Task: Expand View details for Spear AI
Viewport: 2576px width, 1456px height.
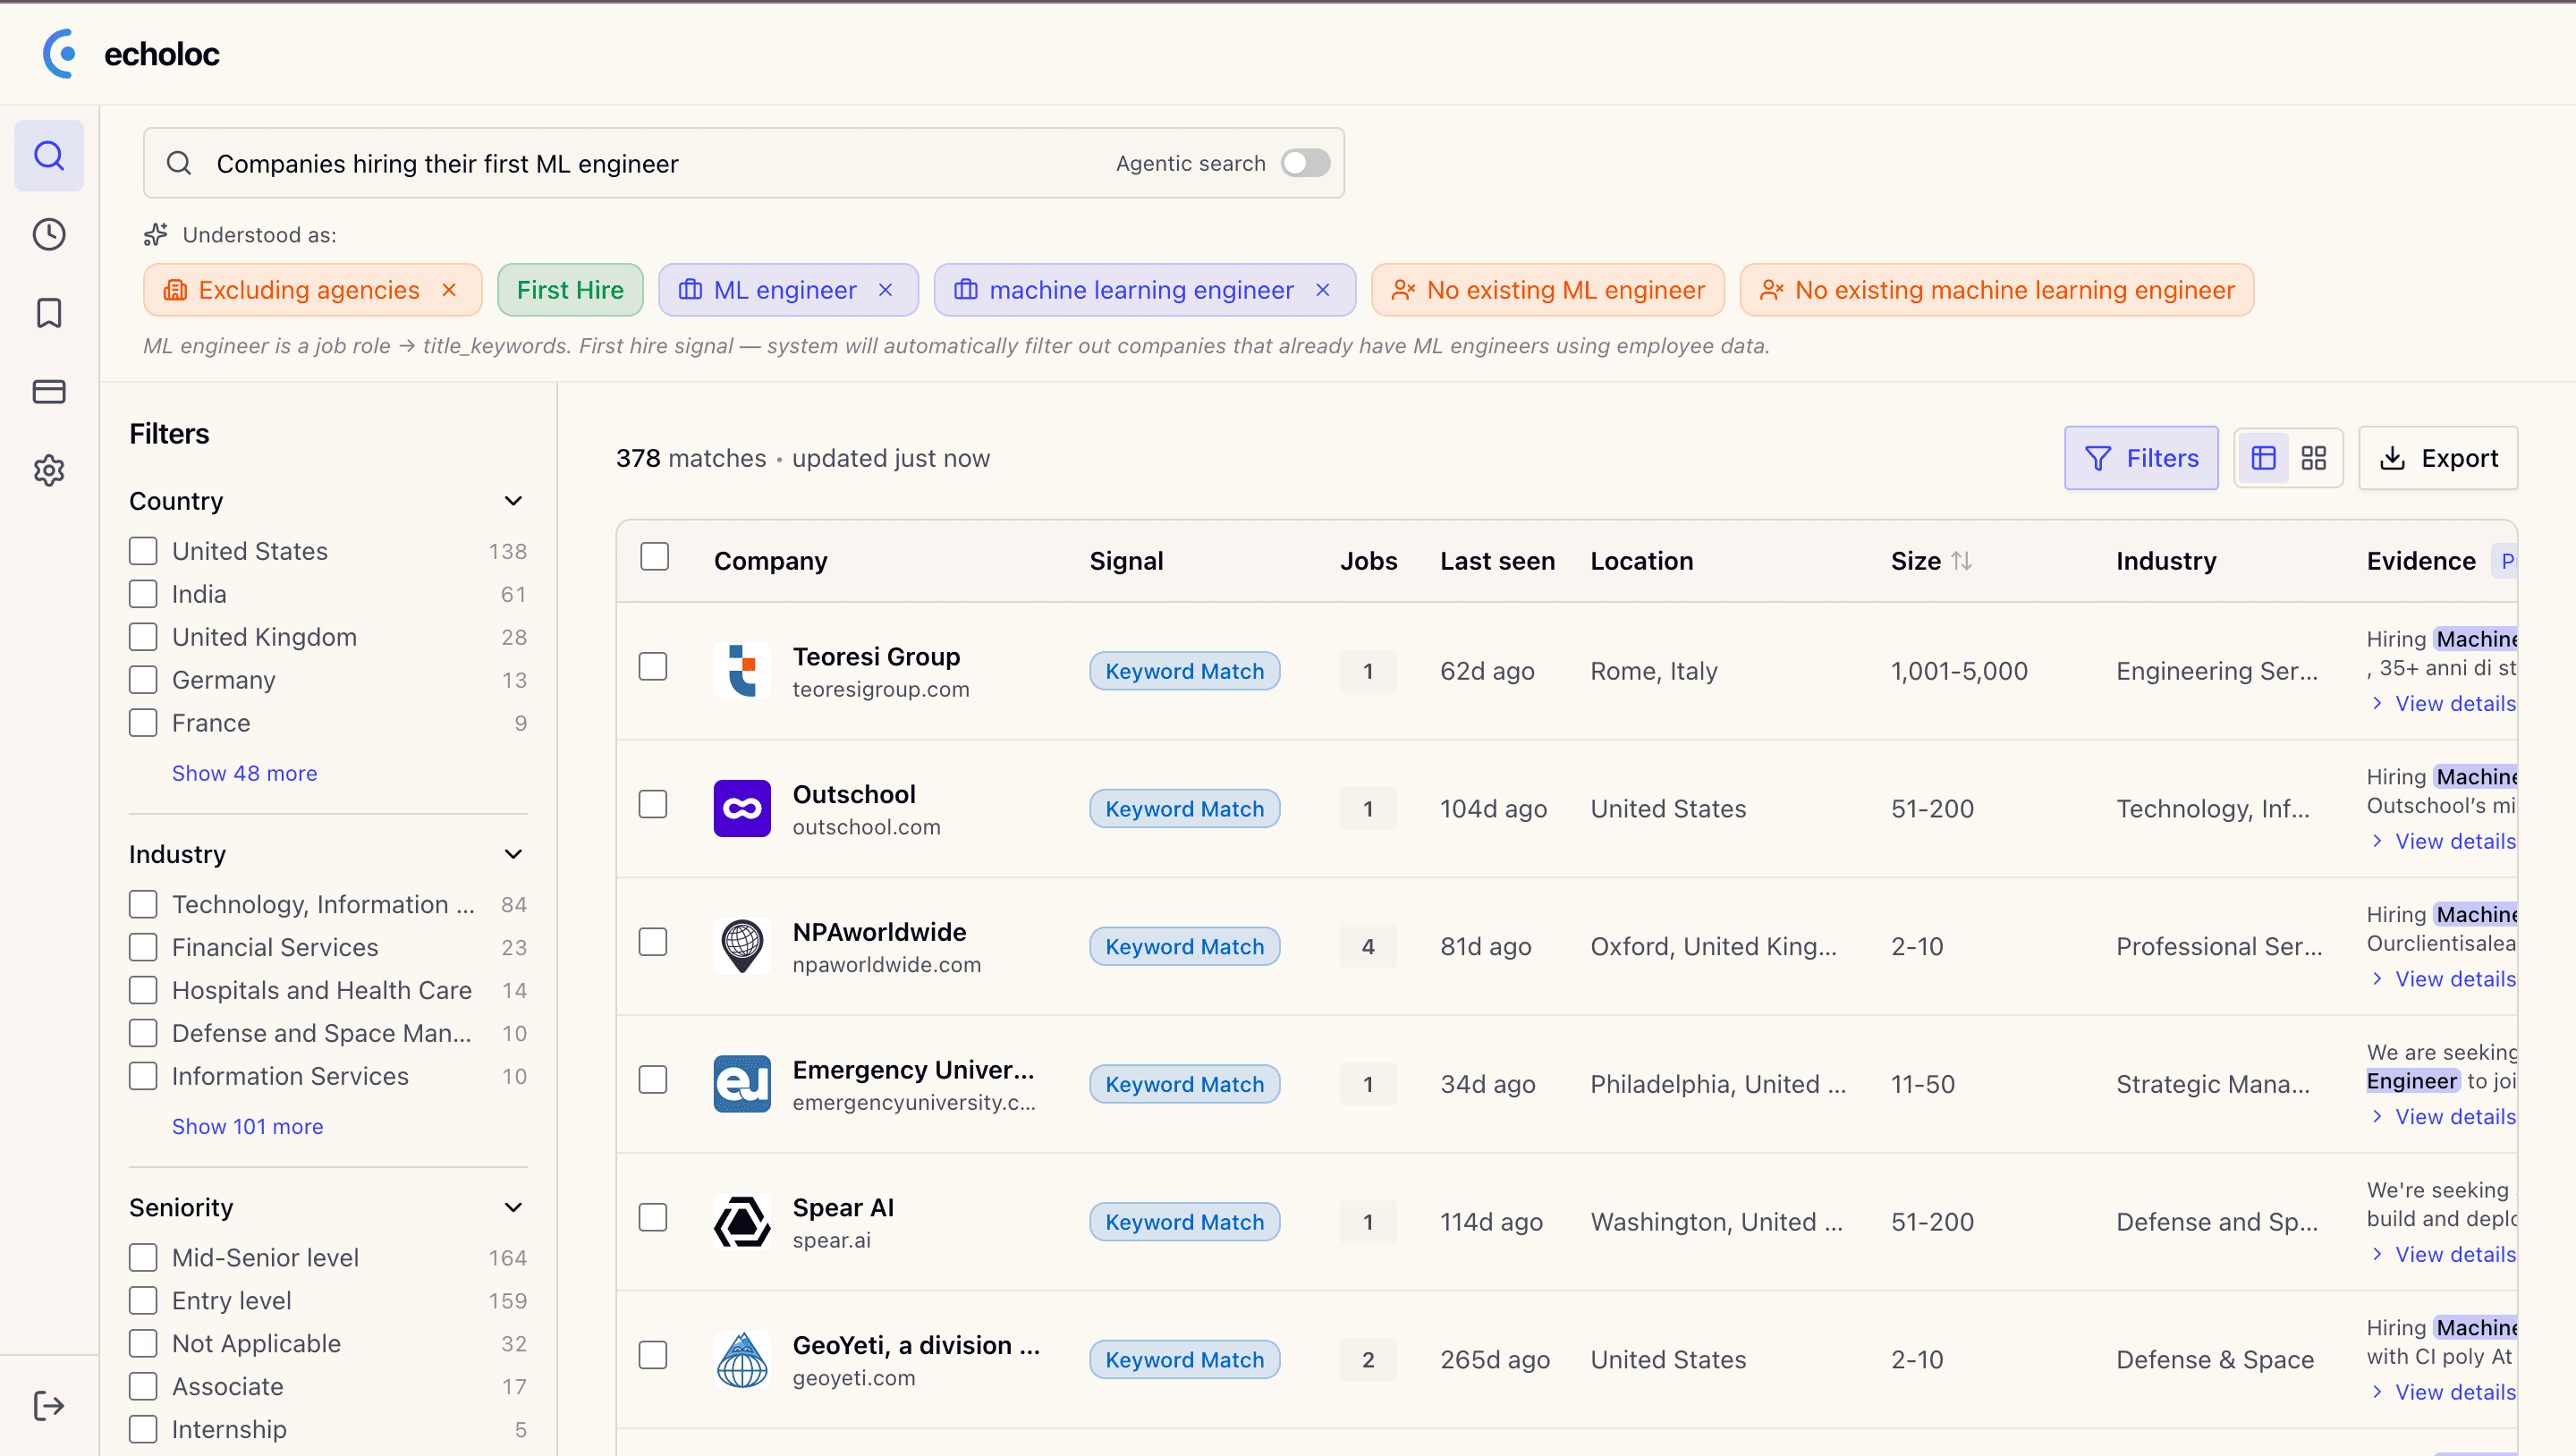Action: tap(2444, 1254)
